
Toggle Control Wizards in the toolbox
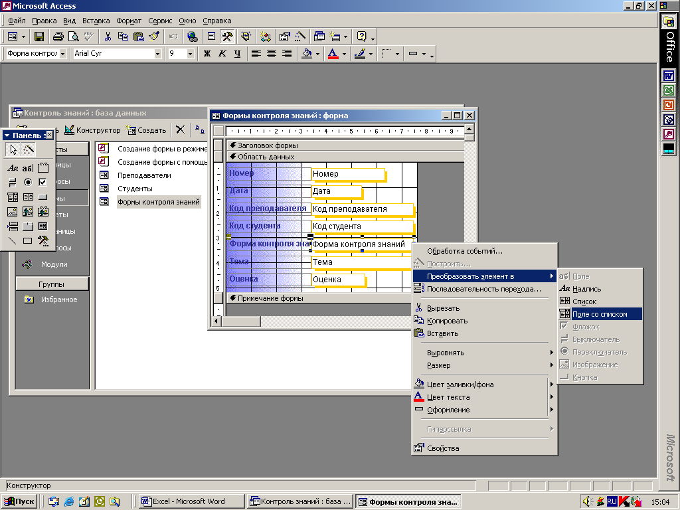click(x=28, y=149)
